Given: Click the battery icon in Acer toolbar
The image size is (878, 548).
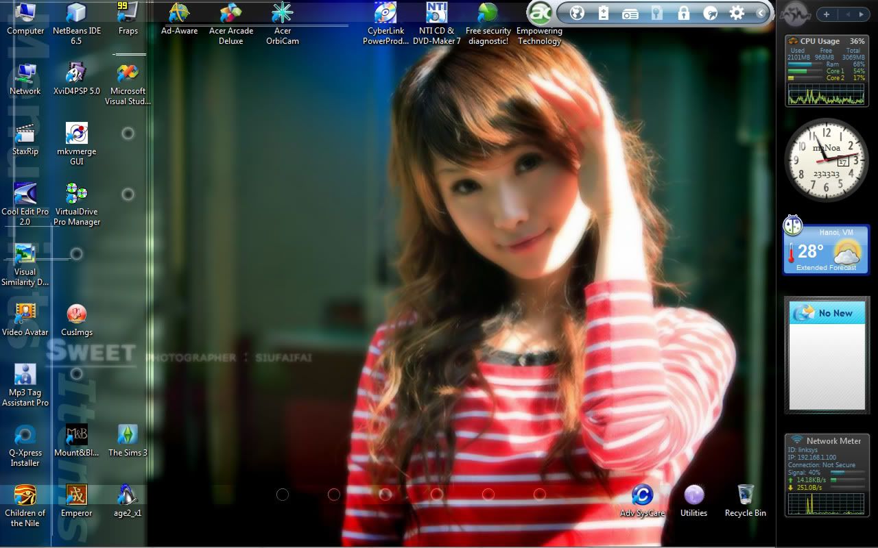Looking at the screenshot, I should pos(604,13).
